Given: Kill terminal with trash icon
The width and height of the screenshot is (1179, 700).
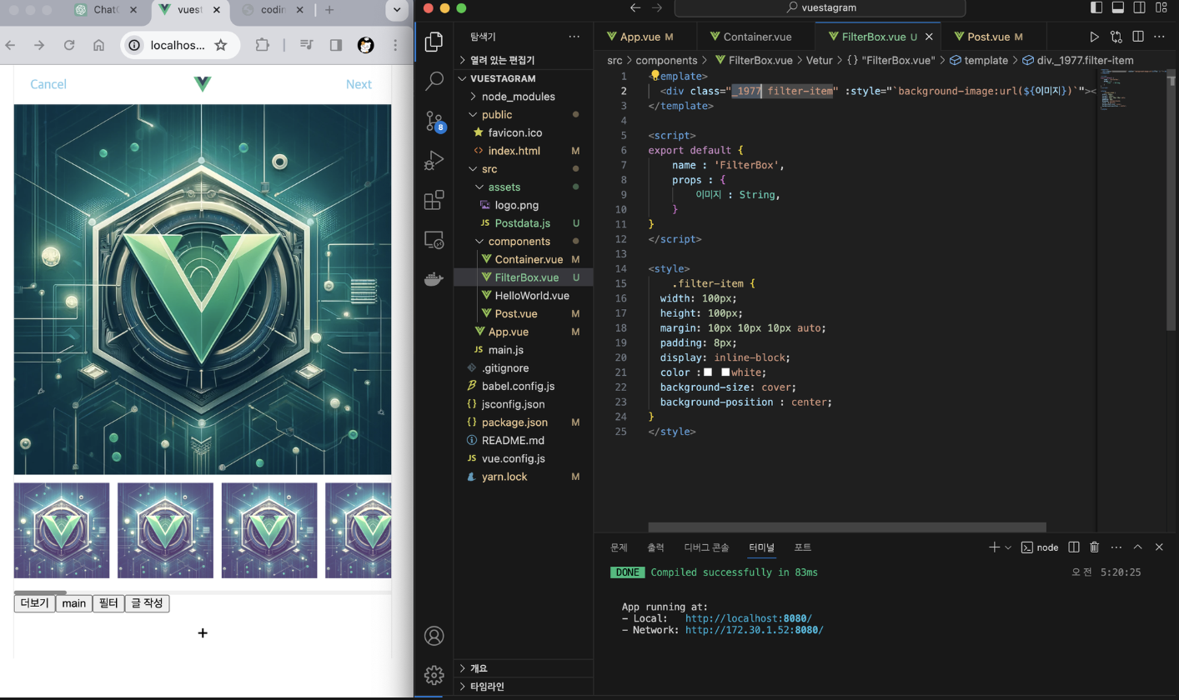Looking at the screenshot, I should click(x=1095, y=547).
